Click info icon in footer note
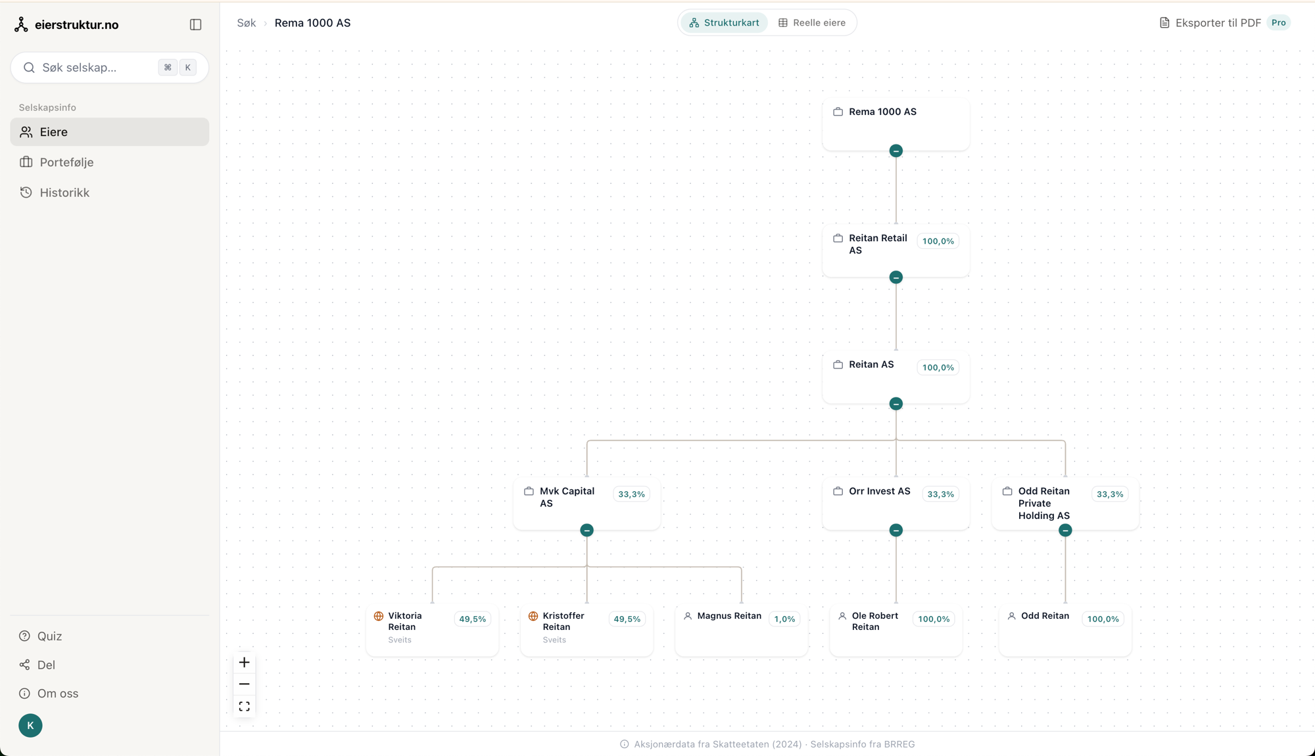Screen dimensions: 1315x756 point(624,744)
